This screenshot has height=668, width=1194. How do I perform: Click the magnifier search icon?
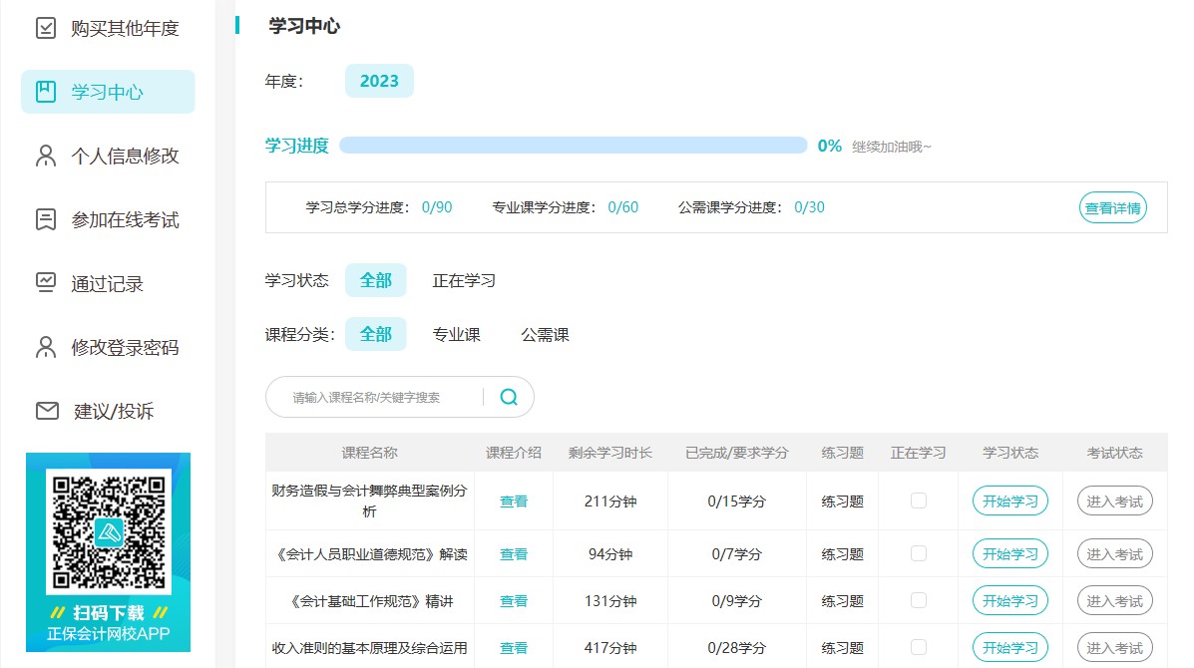509,396
